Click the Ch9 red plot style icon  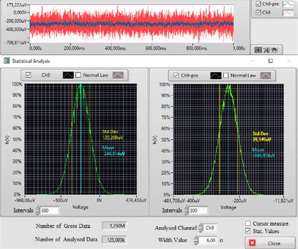click(288, 13)
